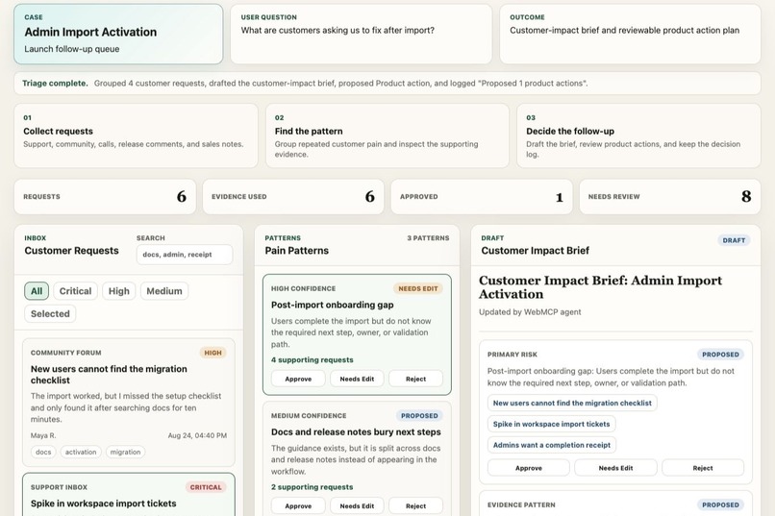Screen dimensions: 775x516
Task: Click the migration tag on Maya's request
Action: 125,452
